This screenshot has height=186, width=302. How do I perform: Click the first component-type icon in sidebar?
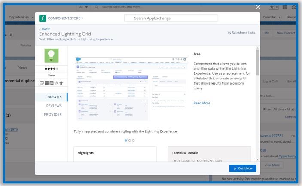(x=41, y=83)
